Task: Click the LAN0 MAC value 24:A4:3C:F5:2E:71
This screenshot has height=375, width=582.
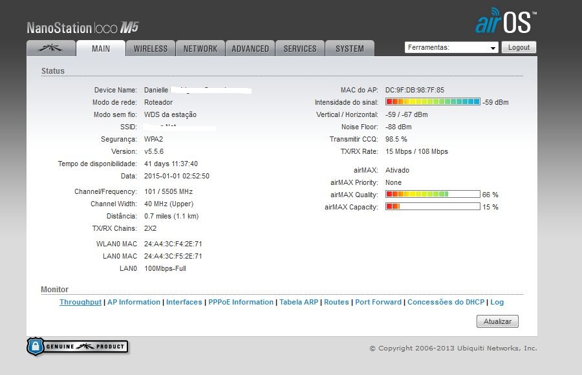Action: (x=173, y=256)
